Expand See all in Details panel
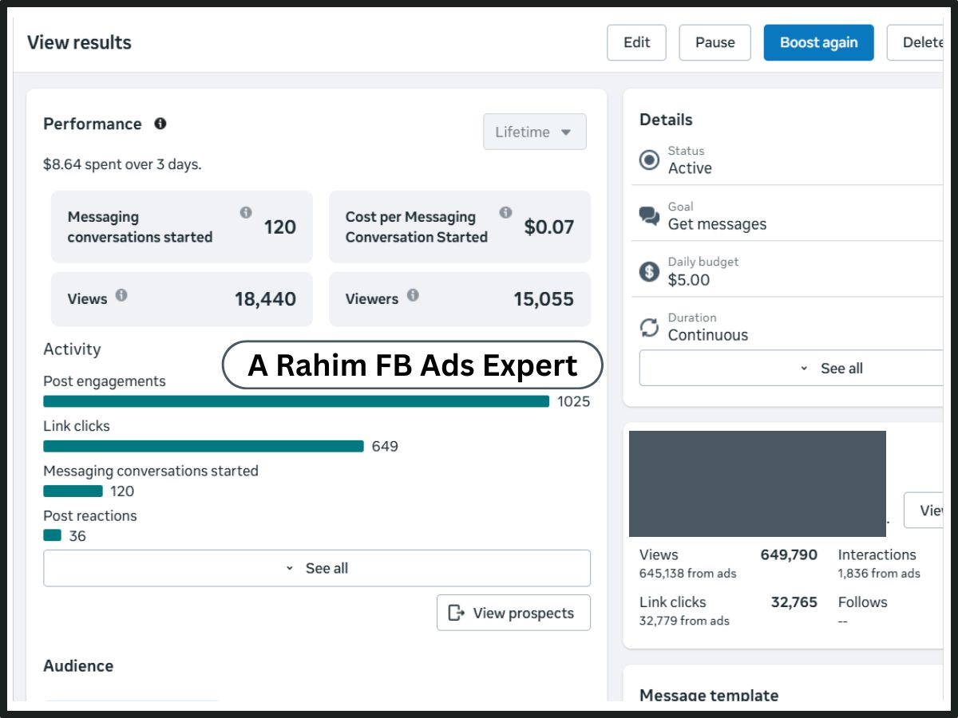The width and height of the screenshot is (958, 718). (790, 368)
